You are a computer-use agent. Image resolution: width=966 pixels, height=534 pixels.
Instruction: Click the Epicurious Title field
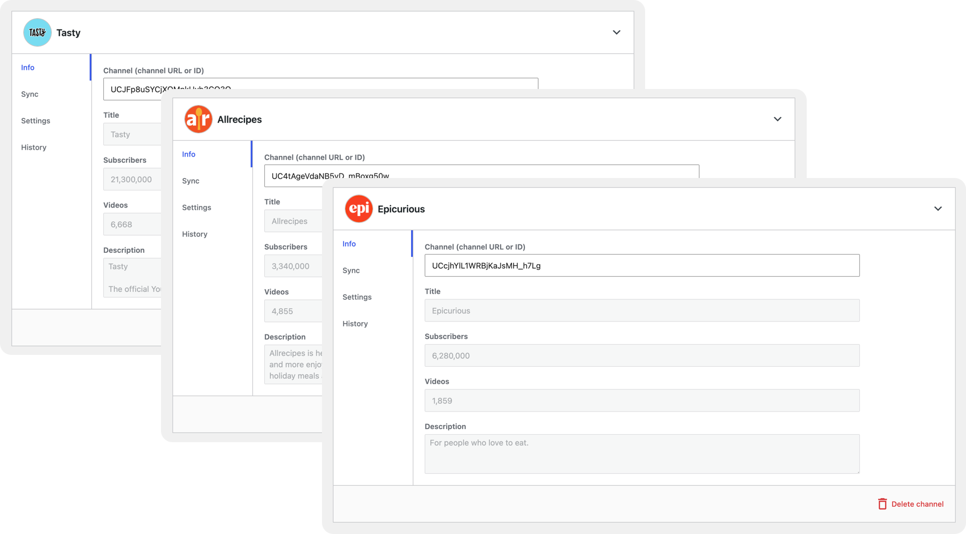coord(642,311)
